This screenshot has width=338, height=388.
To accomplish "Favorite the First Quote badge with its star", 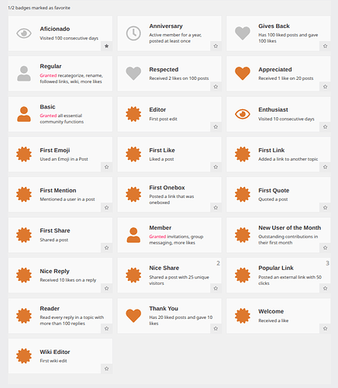I will [x=325, y=207].
